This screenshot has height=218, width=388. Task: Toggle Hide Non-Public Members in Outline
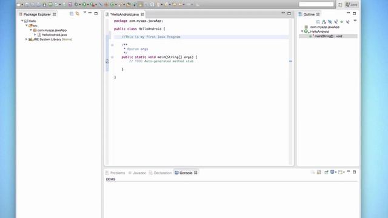tap(342, 22)
